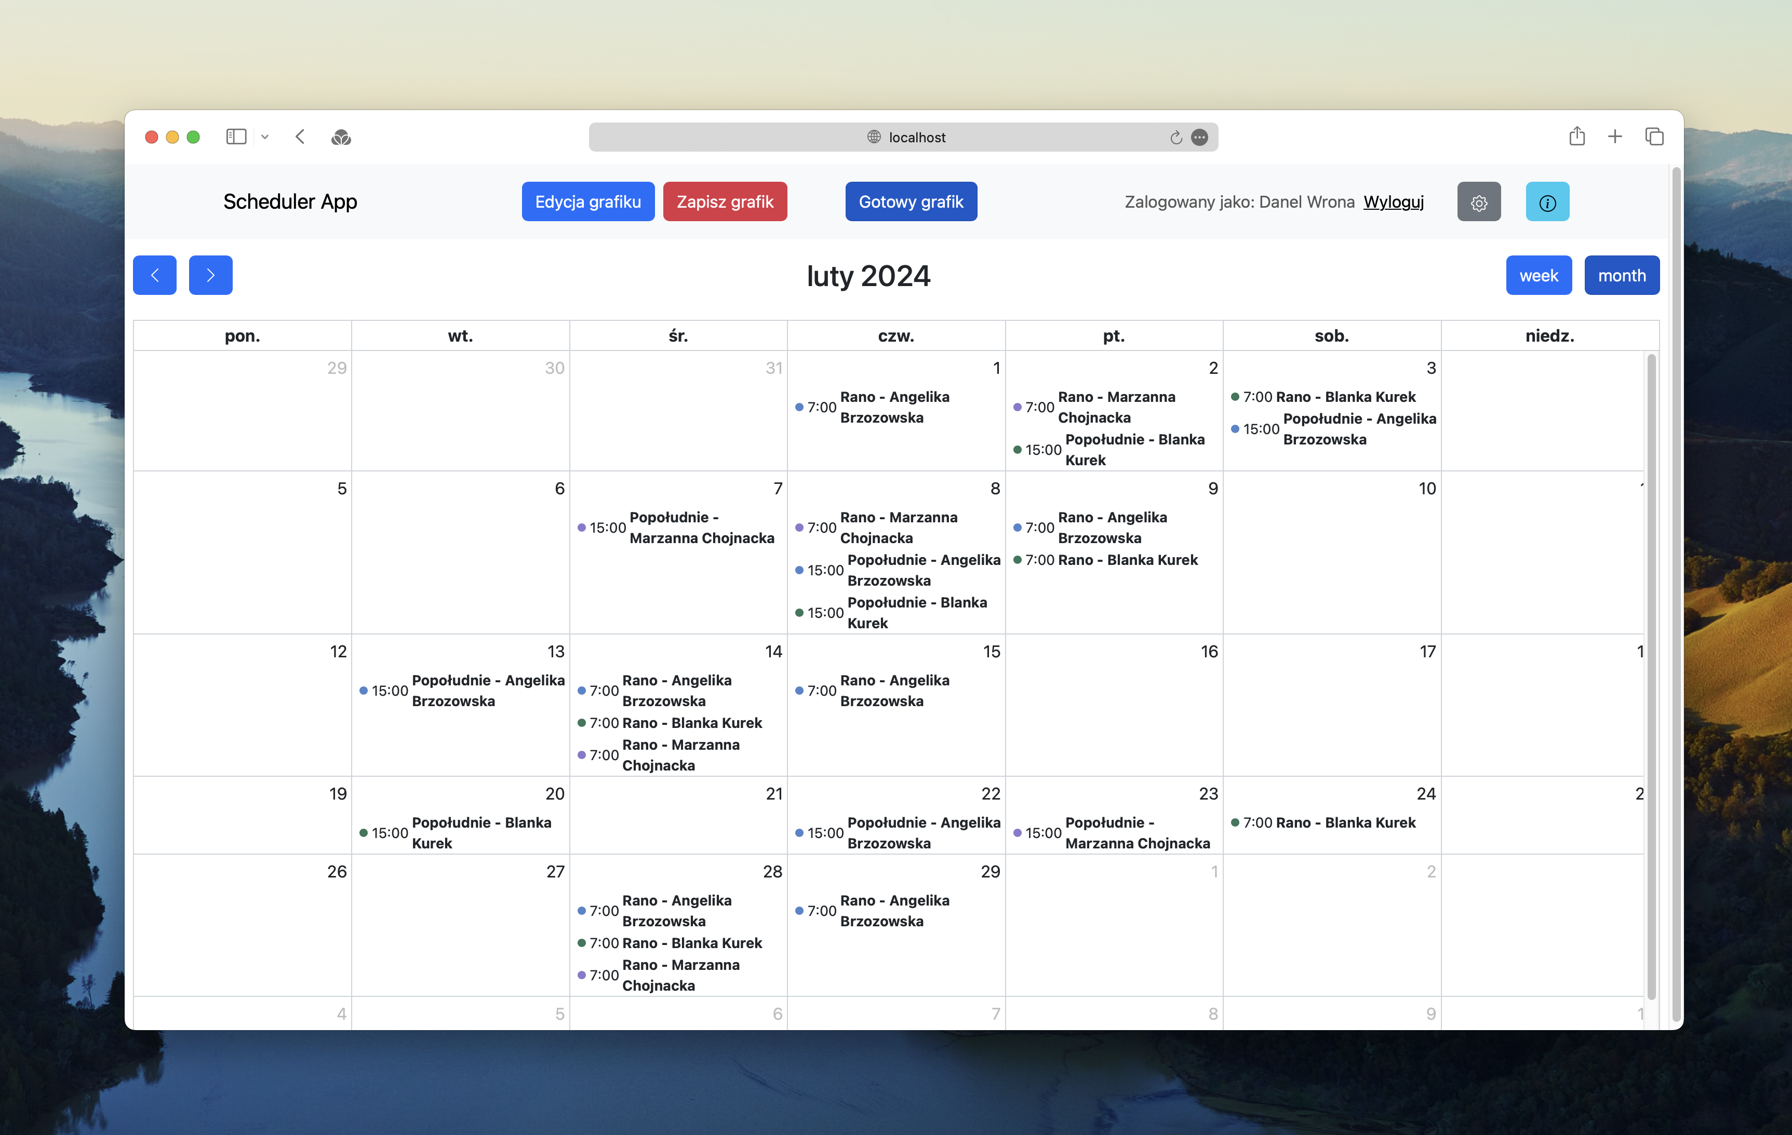Click the Wyloguj logout link
This screenshot has height=1135, width=1792.
(1393, 201)
